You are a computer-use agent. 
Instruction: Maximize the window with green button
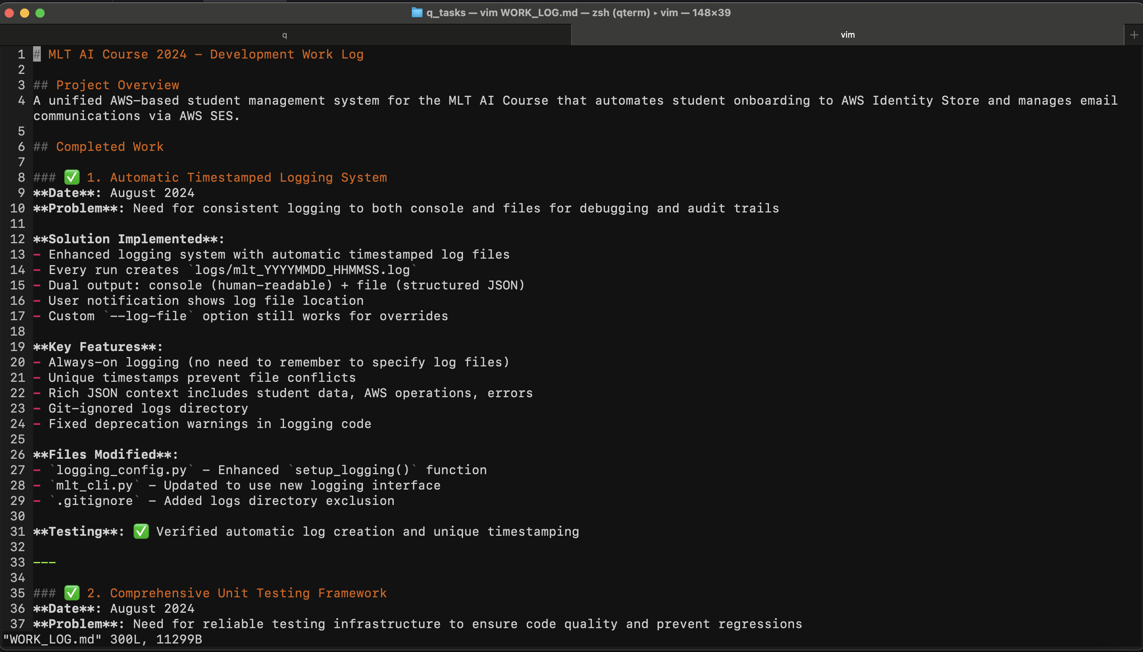40,13
